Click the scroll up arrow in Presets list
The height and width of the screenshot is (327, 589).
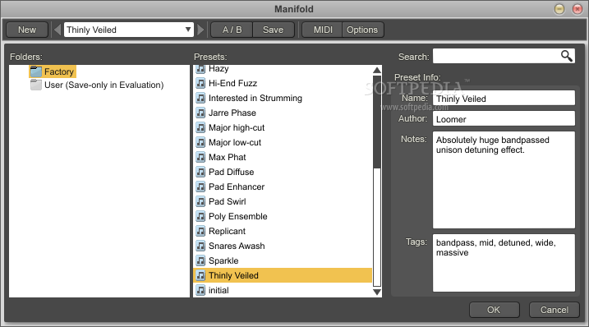(x=377, y=70)
